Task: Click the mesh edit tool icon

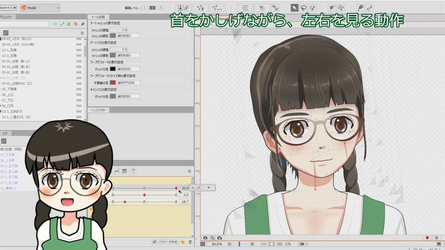Action: coord(200,8)
